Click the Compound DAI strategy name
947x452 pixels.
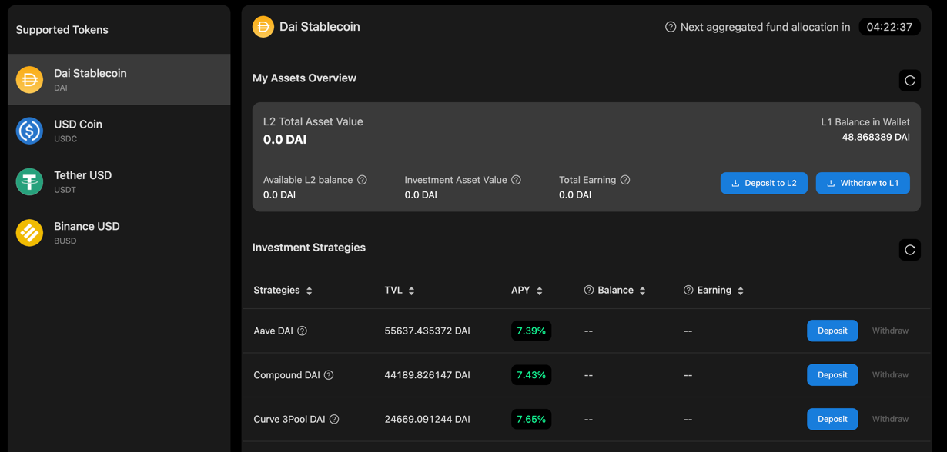click(286, 375)
